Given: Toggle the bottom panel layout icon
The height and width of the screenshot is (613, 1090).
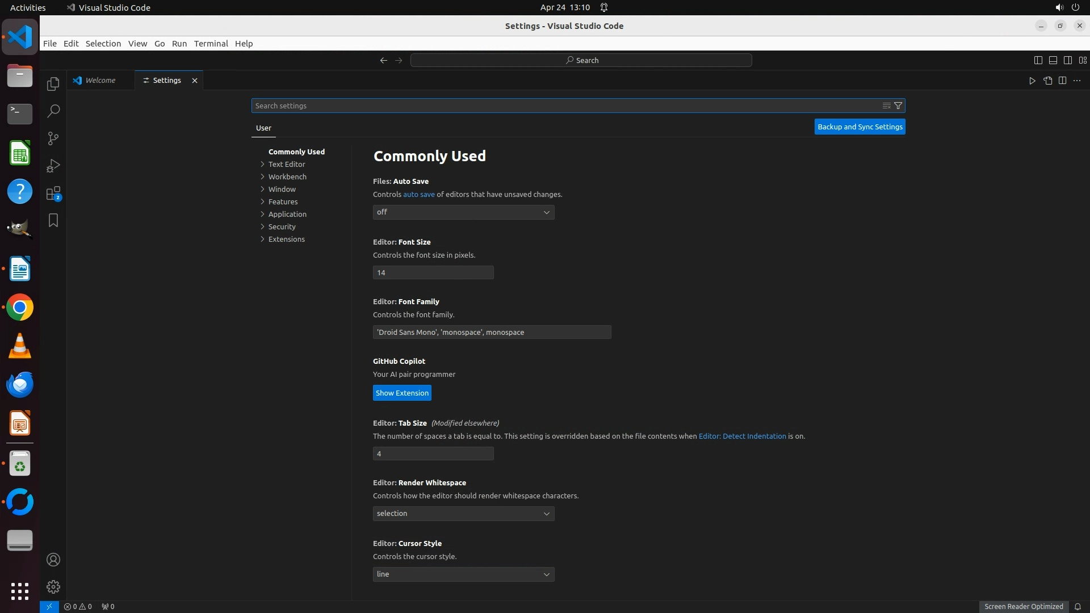Looking at the screenshot, I should [1053, 60].
